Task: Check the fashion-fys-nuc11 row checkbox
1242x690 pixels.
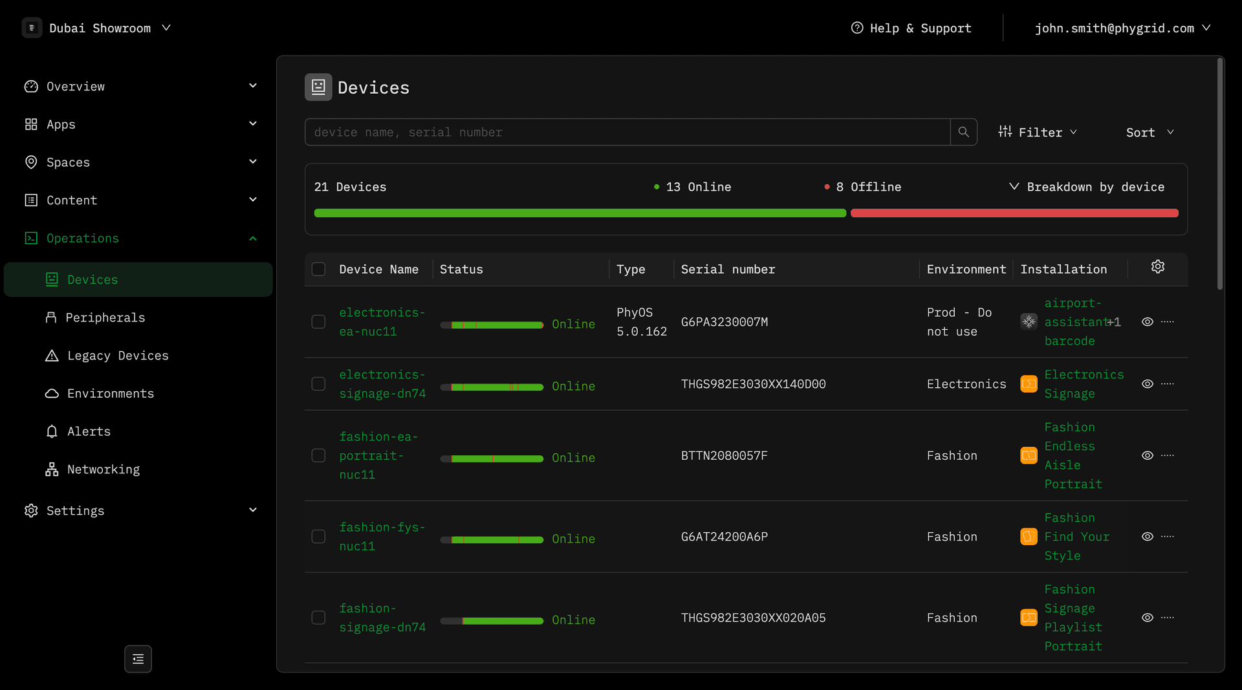Action: (x=318, y=537)
